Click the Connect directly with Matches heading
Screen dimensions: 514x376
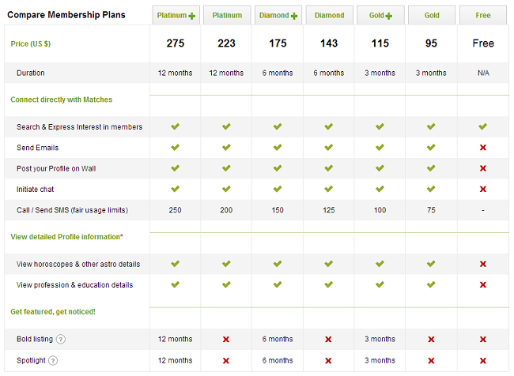[62, 100]
